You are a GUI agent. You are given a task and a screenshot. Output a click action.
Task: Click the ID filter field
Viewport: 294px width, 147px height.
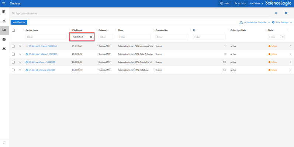[x=209, y=37]
